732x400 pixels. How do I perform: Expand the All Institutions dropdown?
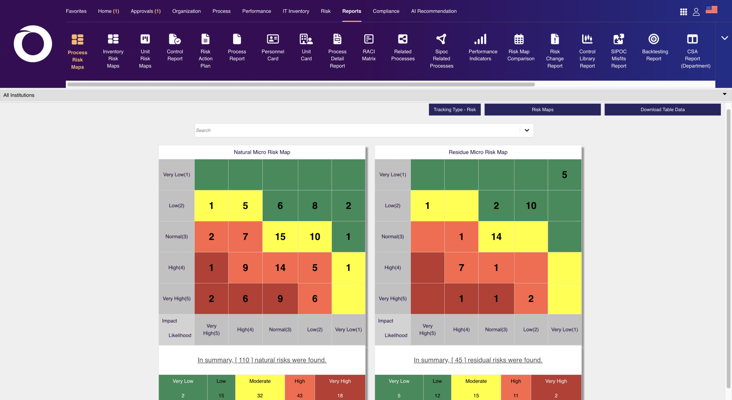[366, 95]
